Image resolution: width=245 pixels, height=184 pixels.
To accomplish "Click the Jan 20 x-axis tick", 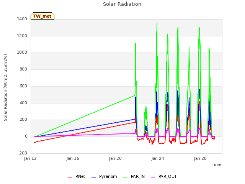I will [x=115, y=158].
